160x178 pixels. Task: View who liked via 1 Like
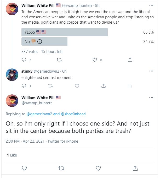(12, 155)
